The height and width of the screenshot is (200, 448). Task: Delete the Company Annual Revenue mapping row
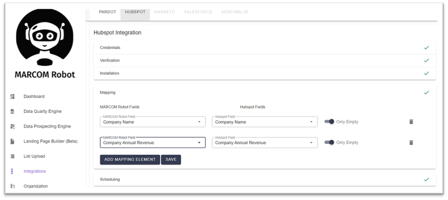coord(411,142)
